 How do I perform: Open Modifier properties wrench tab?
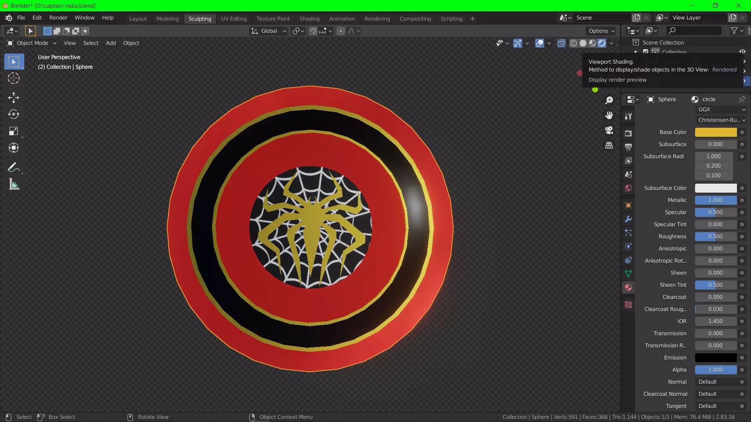pyautogui.click(x=629, y=219)
